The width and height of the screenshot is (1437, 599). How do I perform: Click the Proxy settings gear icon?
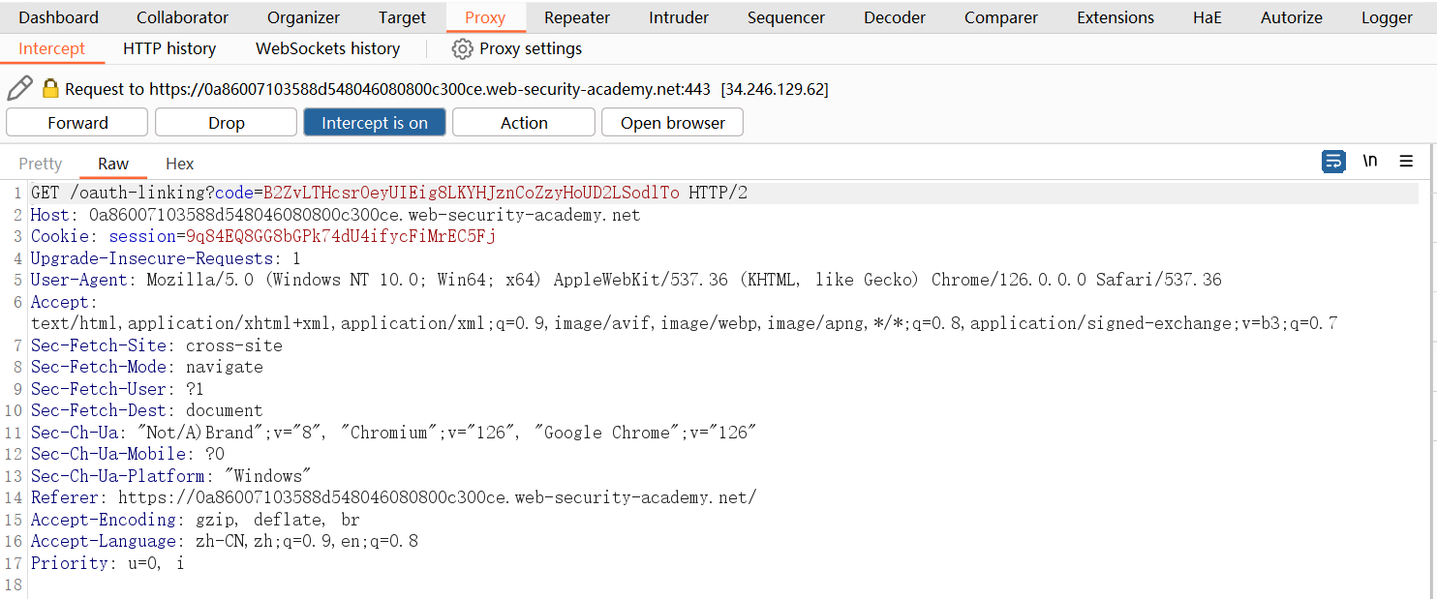[x=463, y=48]
